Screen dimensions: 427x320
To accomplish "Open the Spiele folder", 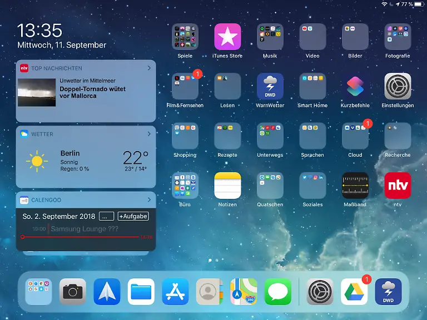I will (185, 37).
